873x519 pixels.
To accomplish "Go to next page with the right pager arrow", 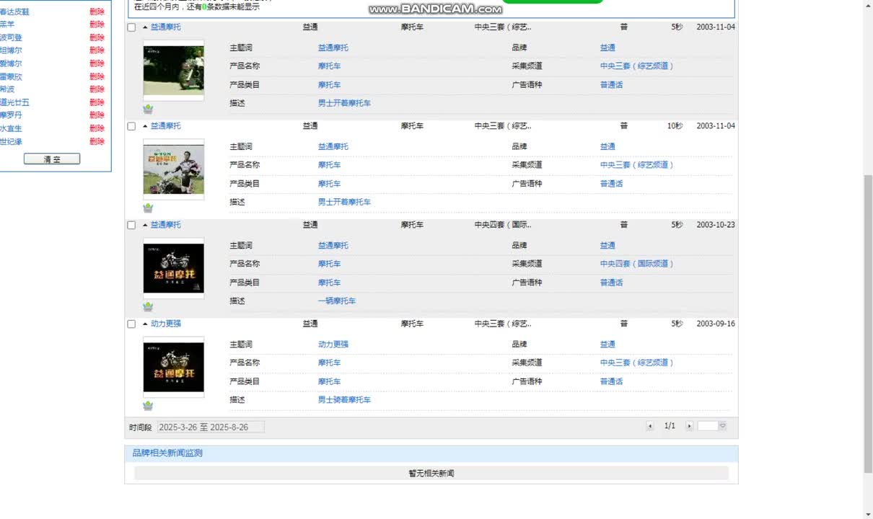I will 689,426.
